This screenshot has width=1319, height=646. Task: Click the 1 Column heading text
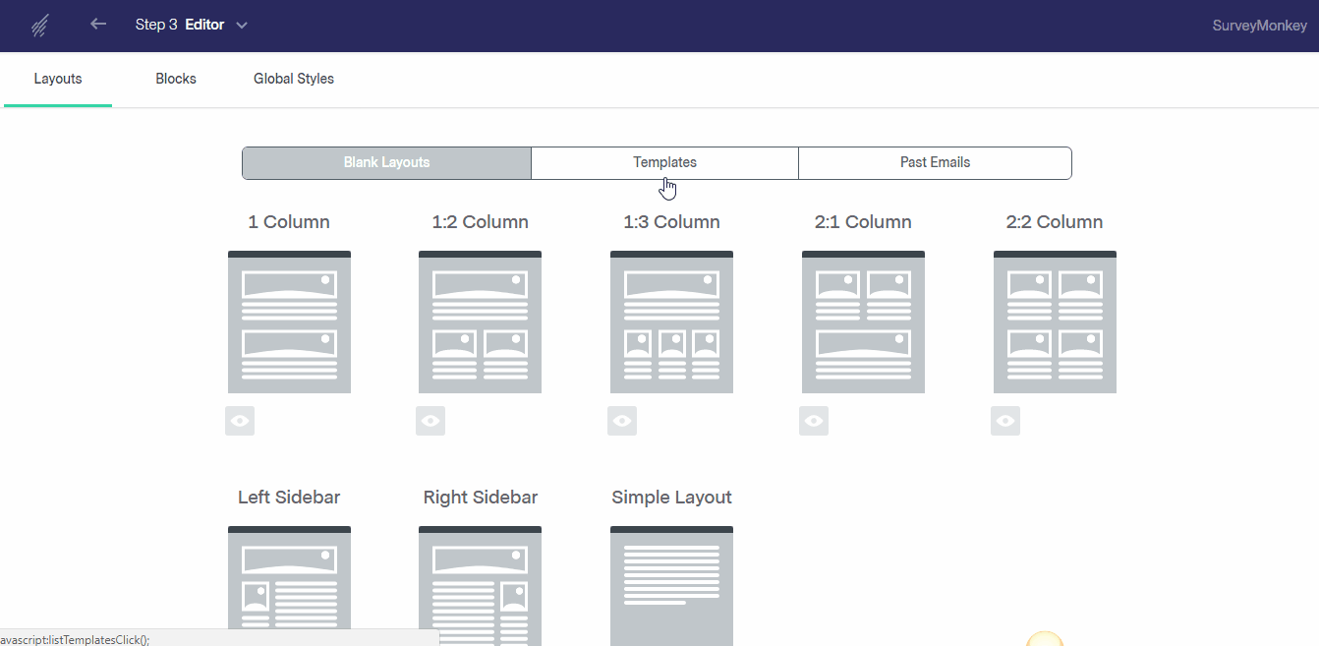289,222
